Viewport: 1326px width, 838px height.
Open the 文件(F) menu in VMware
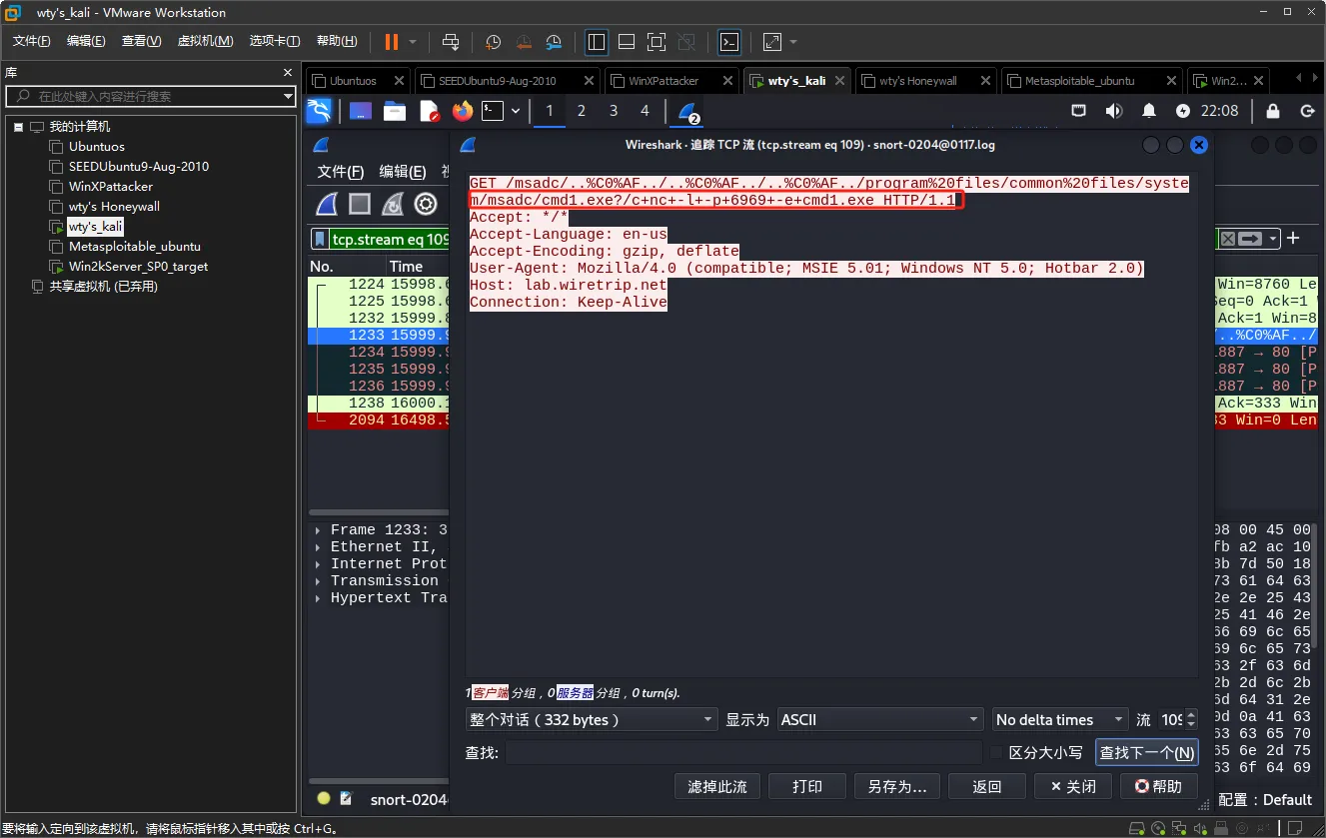[31, 41]
